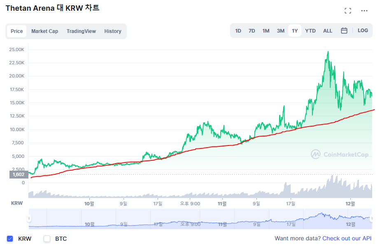The image size is (380, 249).
Task: Grab the left handle of range navigator
Action: click(x=29, y=218)
